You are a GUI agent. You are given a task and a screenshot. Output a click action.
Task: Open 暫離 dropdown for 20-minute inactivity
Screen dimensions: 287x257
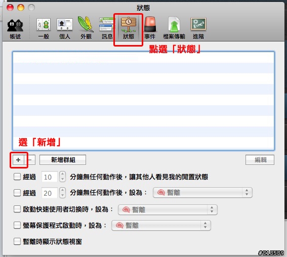pos(202,192)
